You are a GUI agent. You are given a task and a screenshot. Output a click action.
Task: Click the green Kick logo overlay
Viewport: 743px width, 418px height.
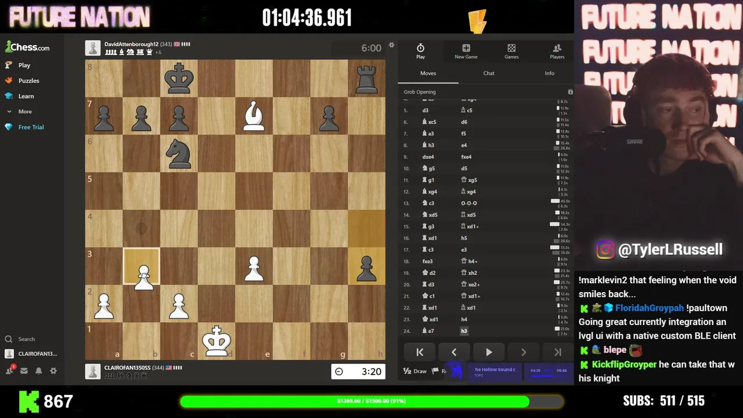tap(29, 401)
